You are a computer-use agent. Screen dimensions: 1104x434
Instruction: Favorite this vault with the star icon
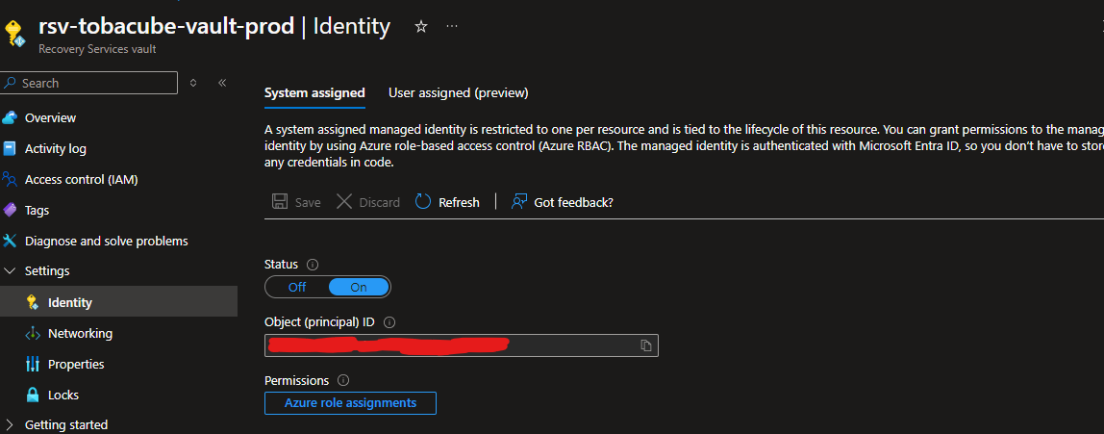[421, 27]
